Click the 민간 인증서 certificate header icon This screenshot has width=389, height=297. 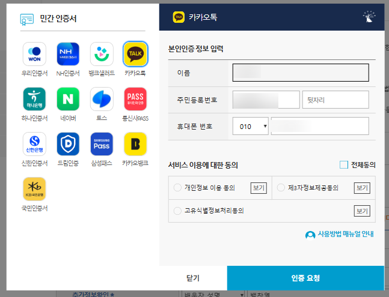pos(27,20)
